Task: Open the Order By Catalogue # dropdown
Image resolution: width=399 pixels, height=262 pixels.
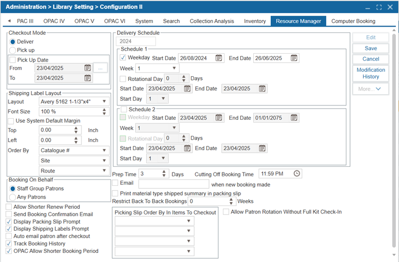Action: pyautogui.click(x=104, y=150)
